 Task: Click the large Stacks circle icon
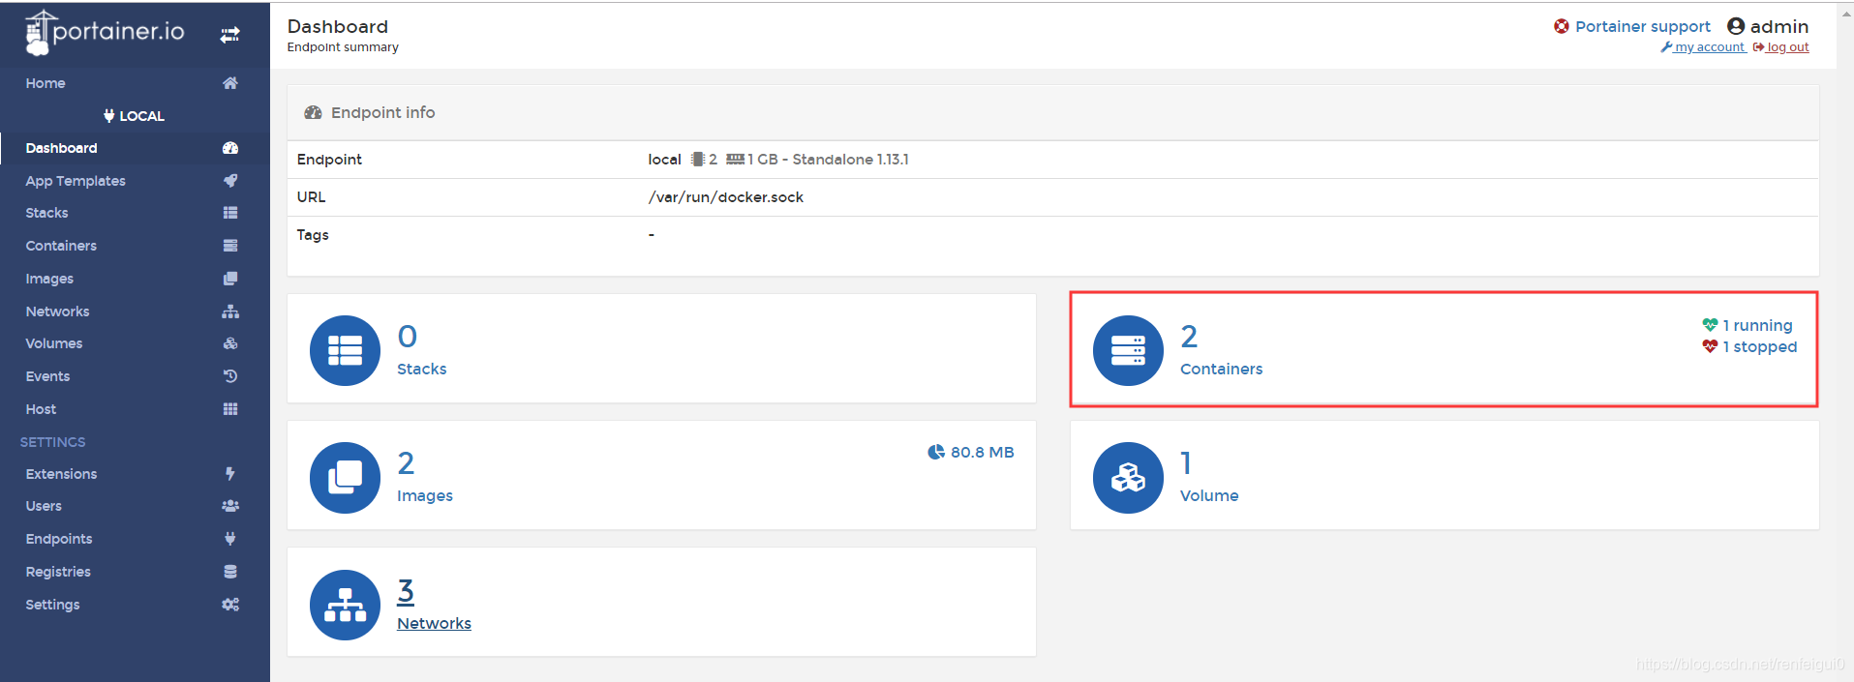pos(345,350)
